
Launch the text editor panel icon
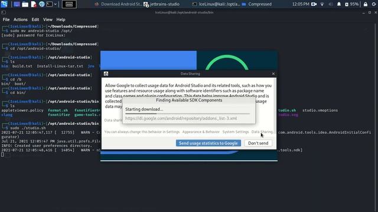point(34,4)
